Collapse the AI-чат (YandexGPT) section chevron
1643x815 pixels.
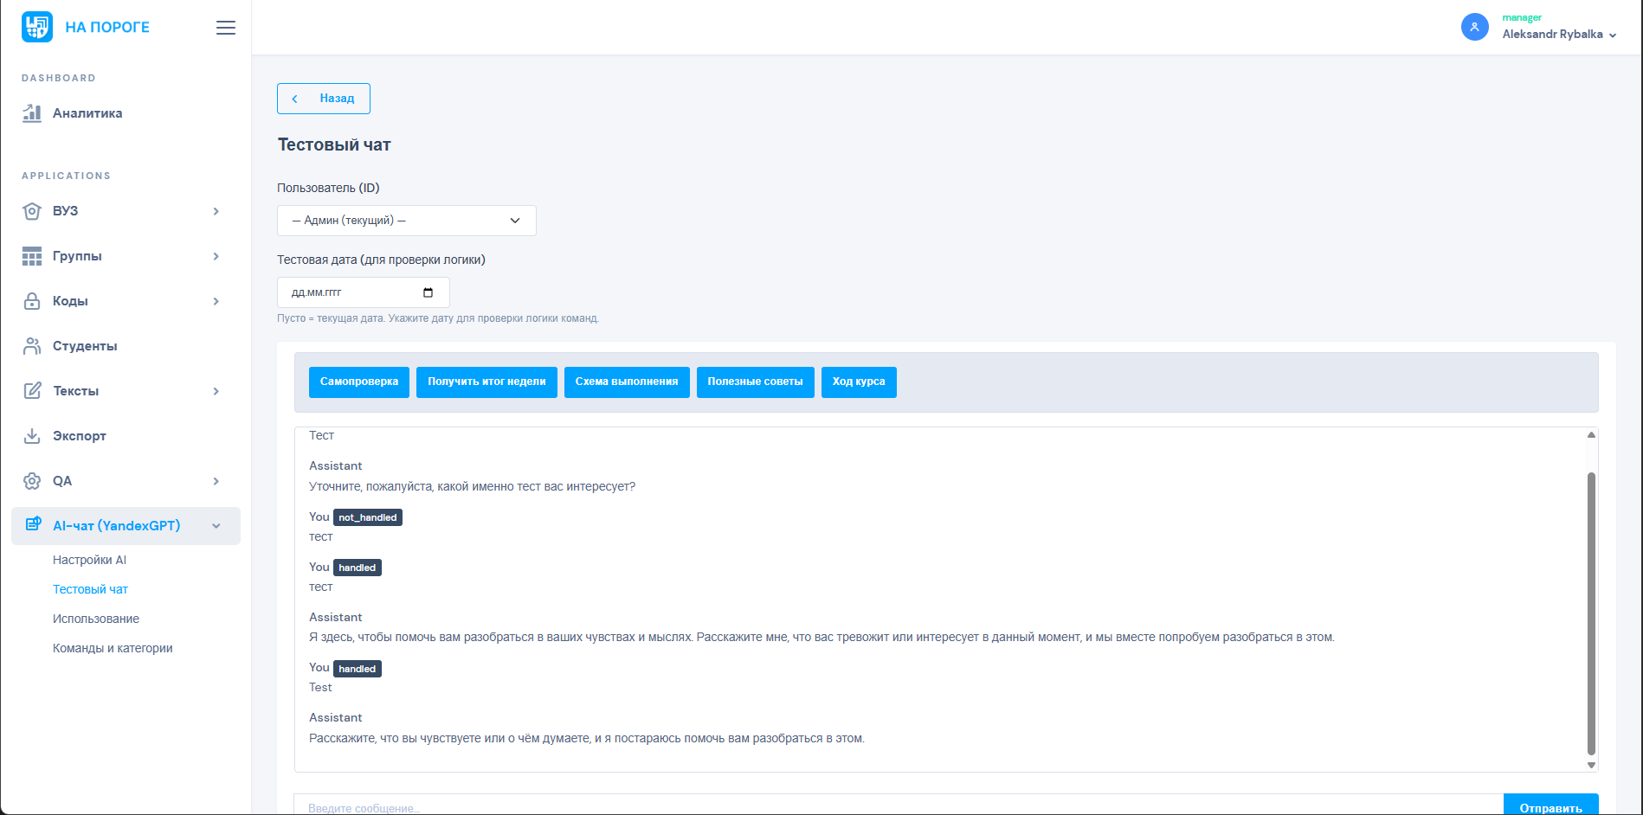(x=216, y=526)
